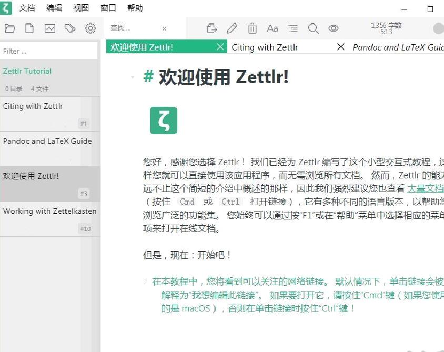The image size is (444, 352).
Task: Collapse the heading fold arrow beside the title
Action: (133, 77)
